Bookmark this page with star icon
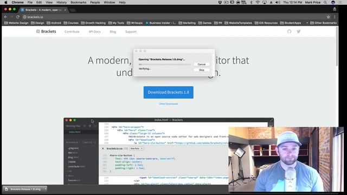 pos(328,17)
